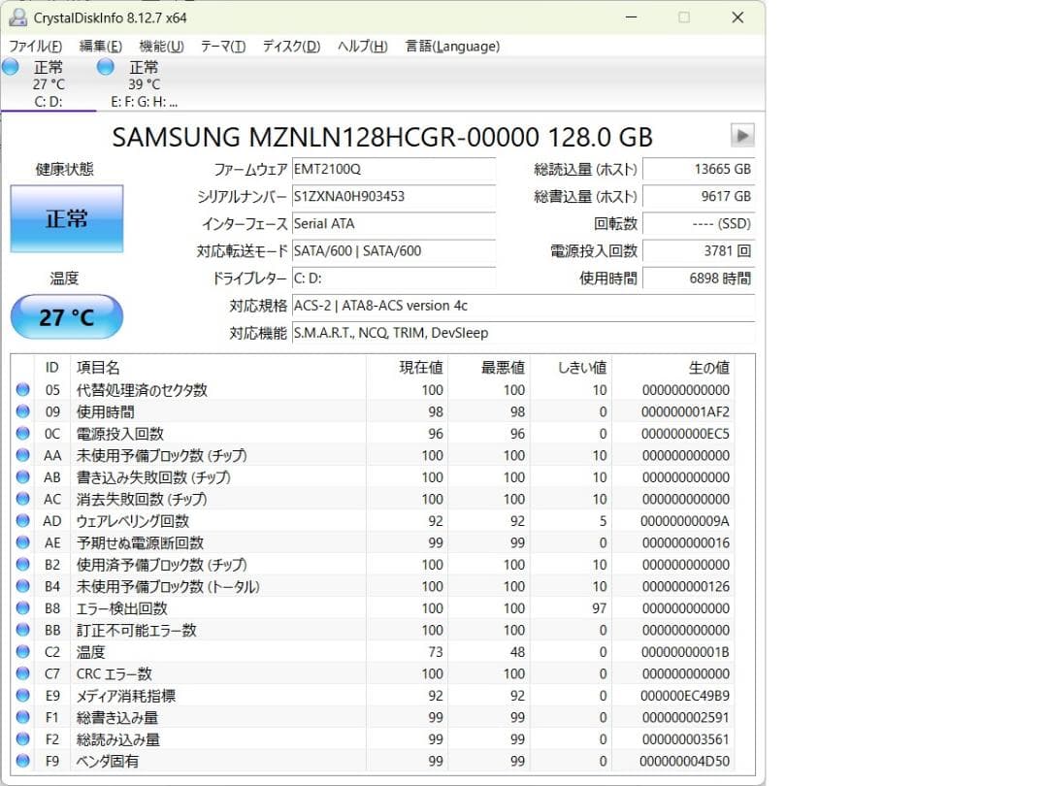Click the 正常 health status button
The width and height of the screenshot is (1048, 786).
pyautogui.click(x=66, y=218)
